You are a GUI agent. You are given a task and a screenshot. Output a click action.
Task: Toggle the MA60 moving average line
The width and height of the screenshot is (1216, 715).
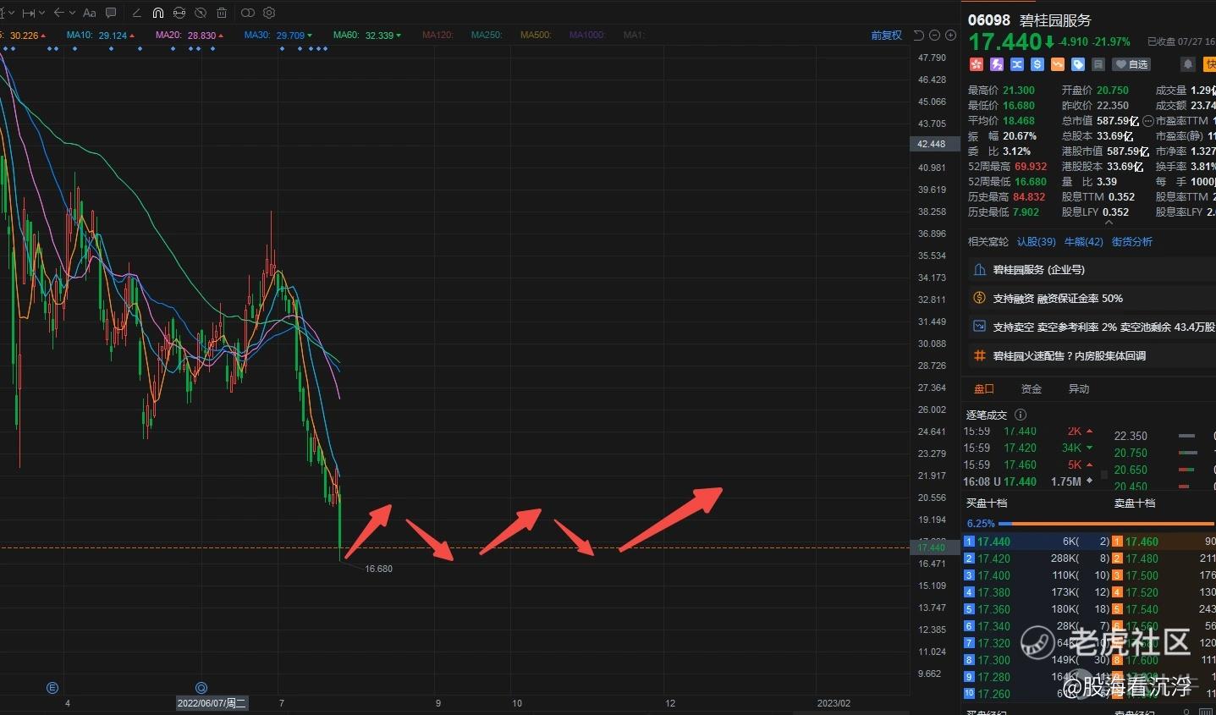click(x=367, y=36)
